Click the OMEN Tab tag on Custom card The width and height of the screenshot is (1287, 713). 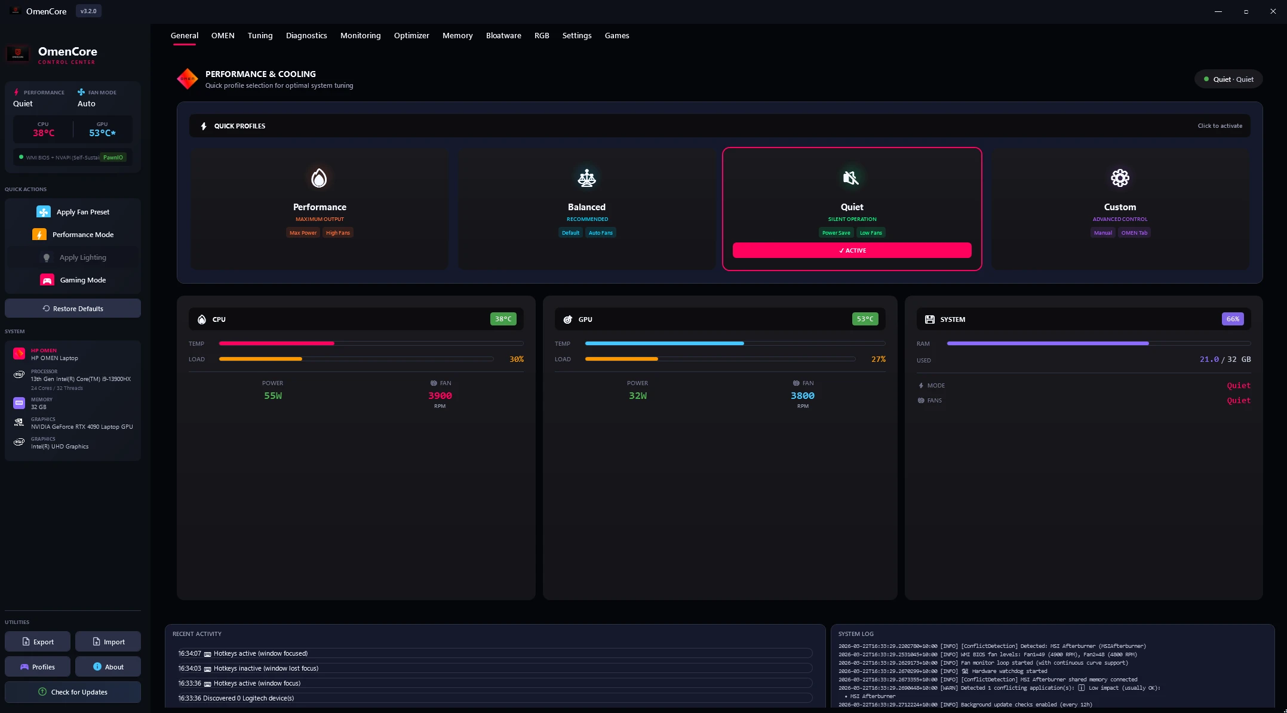pyautogui.click(x=1134, y=233)
